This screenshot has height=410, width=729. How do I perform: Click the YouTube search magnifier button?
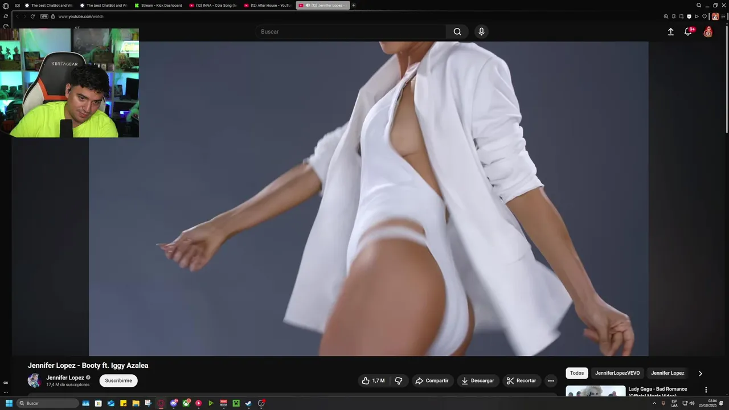click(x=457, y=32)
